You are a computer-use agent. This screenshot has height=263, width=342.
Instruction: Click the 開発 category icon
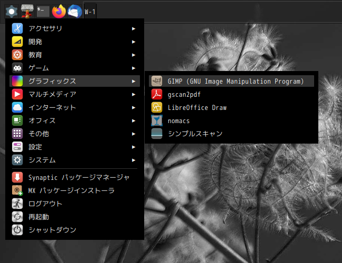pos(17,42)
